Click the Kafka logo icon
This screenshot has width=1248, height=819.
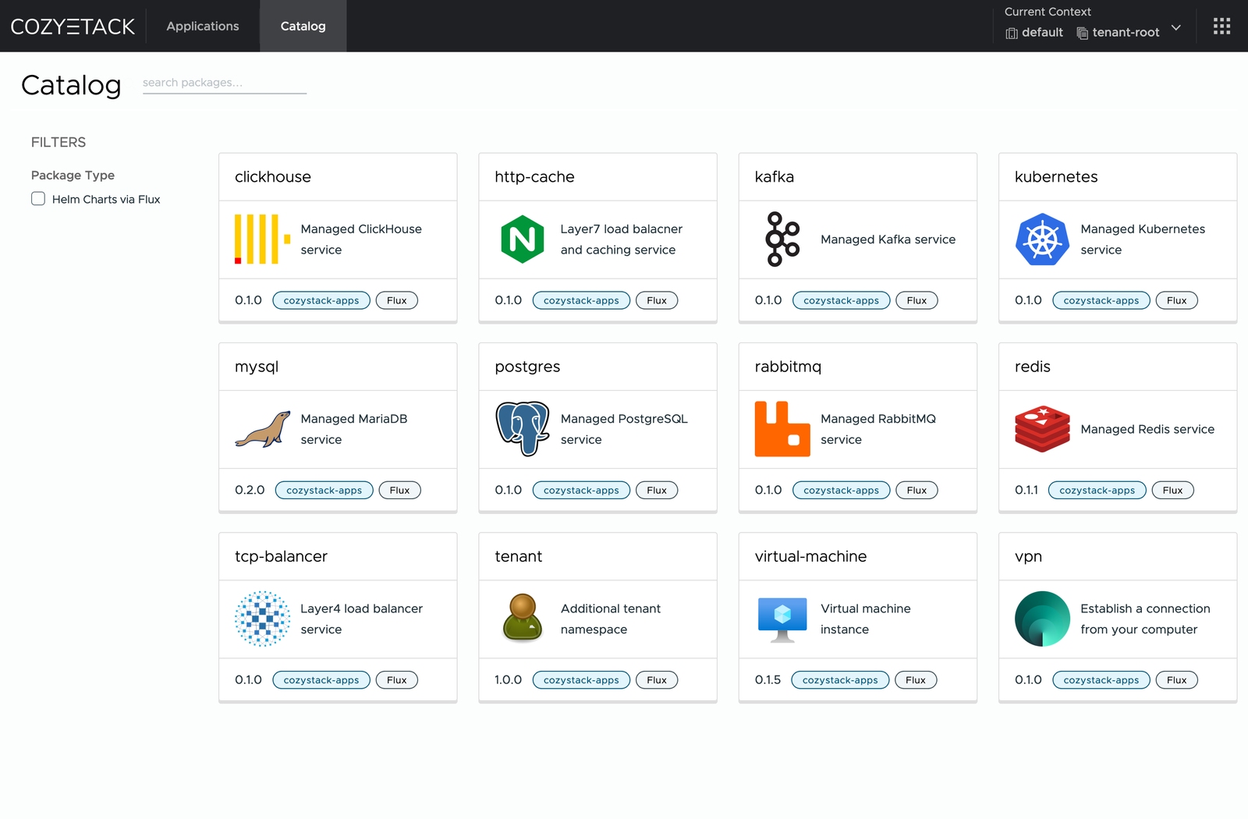(x=782, y=239)
